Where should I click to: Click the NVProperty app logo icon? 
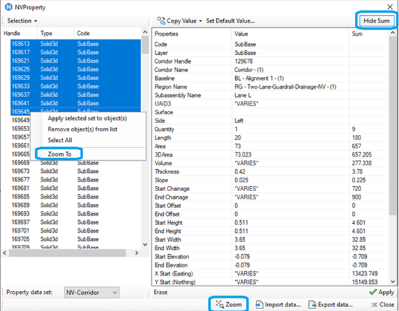[8, 7]
